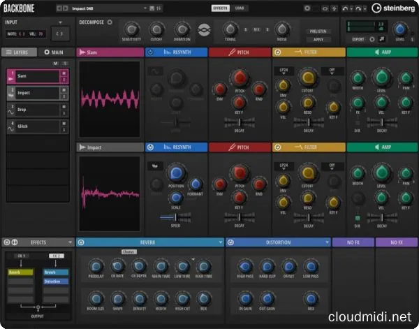419x329 pixels.
Task: Click the tonal/noise link icon
Action: coord(204,29)
